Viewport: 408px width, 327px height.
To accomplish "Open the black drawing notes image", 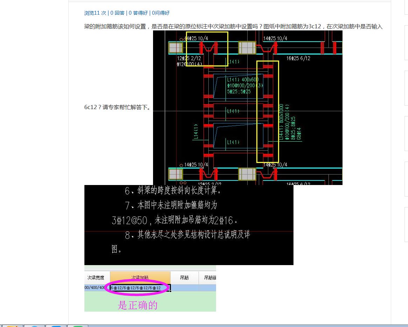I will (189, 225).
